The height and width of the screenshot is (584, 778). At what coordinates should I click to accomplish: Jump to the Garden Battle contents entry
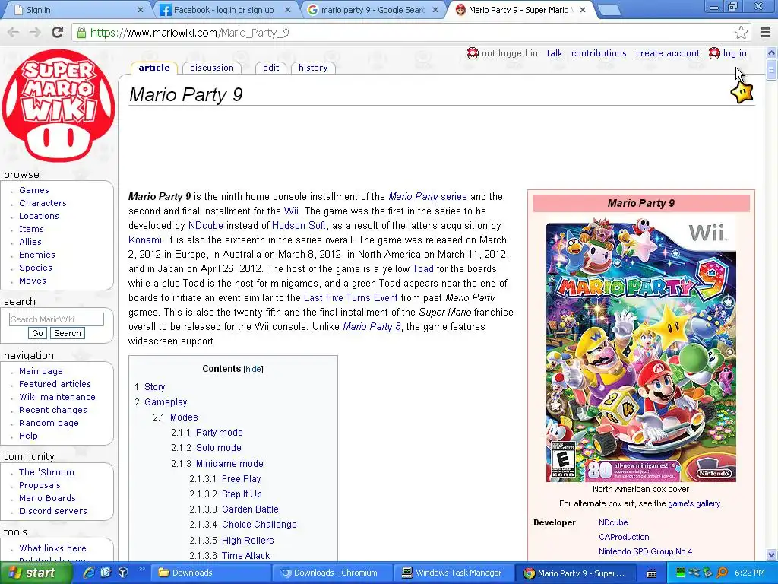pyautogui.click(x=250, y=509)
